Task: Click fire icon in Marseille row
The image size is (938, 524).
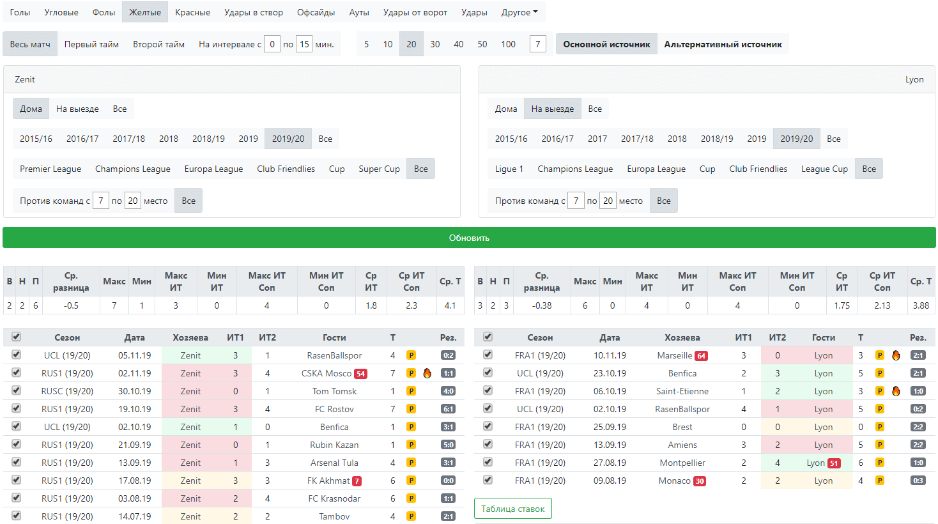Action: [896, 355]
